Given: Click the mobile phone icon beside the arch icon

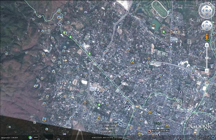Looking at the screenshot, I should click(x=144, y=62).
